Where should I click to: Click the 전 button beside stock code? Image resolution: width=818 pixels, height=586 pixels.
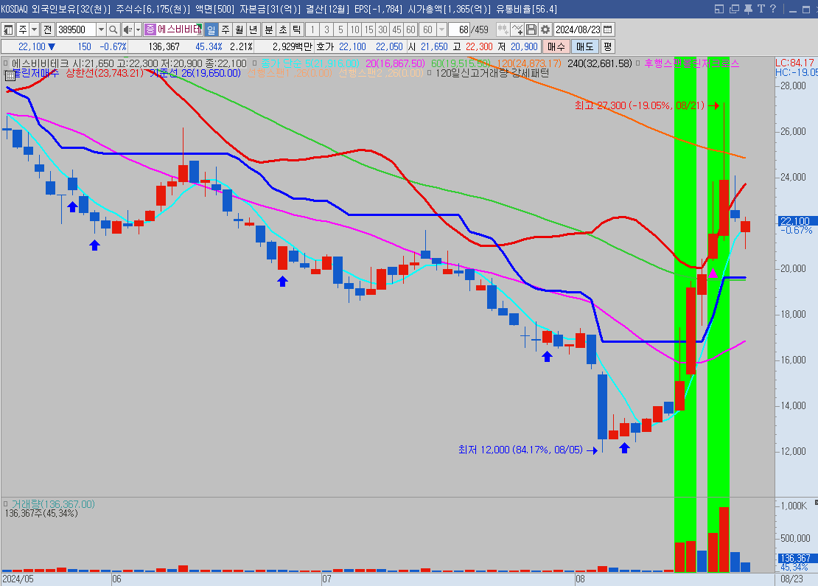[x=47, y=29]
